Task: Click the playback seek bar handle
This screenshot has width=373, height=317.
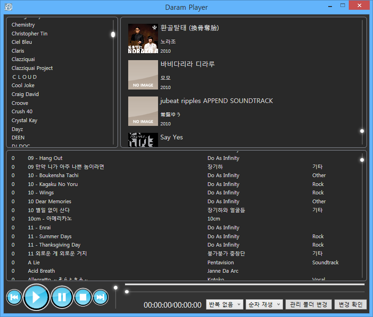Action: (x=127, y=292)
